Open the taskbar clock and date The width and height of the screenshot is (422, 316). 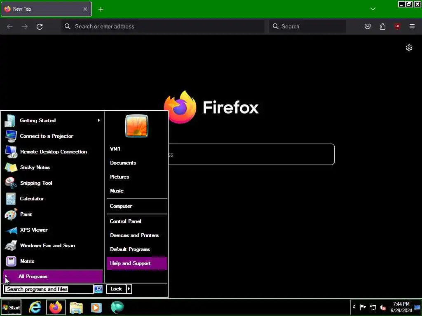(401, 307)
